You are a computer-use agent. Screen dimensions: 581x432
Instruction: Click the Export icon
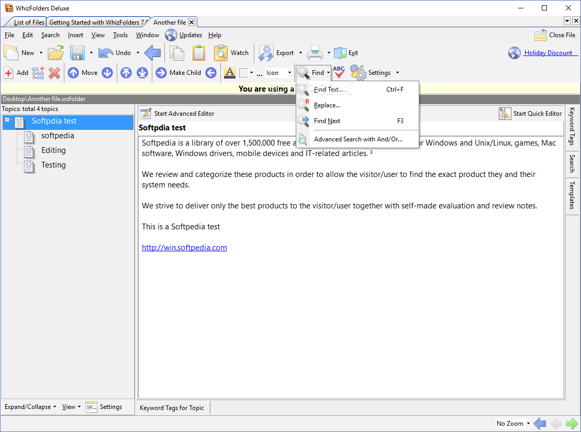(266, 53)
